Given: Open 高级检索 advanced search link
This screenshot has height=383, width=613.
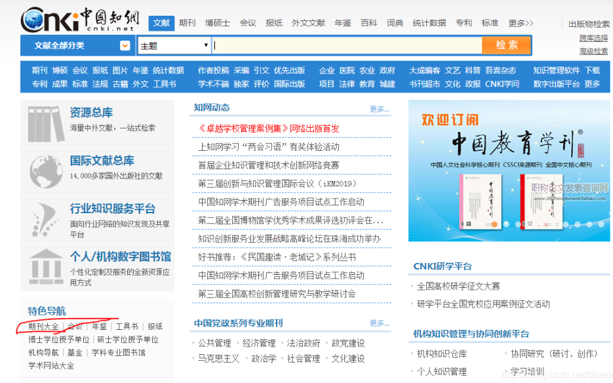Looking at the screenshot, I should click(x=593, y=51).
